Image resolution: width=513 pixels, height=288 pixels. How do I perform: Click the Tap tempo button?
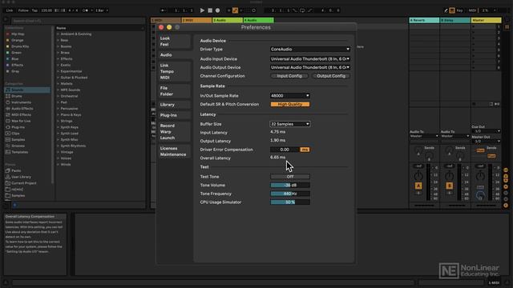pos(34,10)
